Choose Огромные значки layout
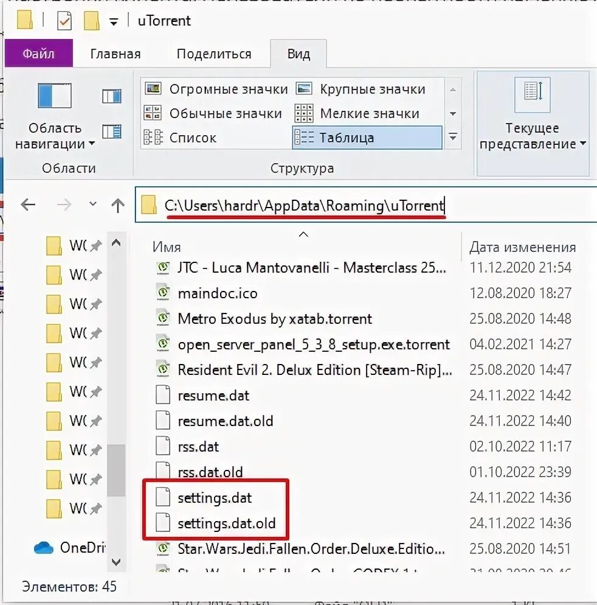Viewport: 597px width, 605px height. (x=216, y=89)
